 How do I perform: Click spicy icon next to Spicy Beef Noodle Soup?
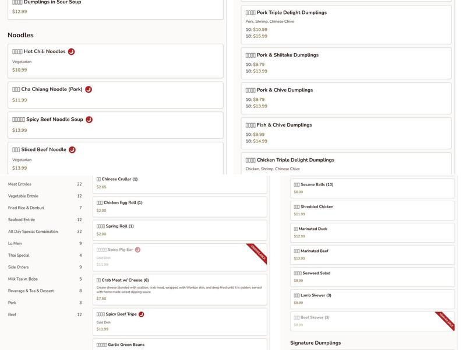point(89,120)
